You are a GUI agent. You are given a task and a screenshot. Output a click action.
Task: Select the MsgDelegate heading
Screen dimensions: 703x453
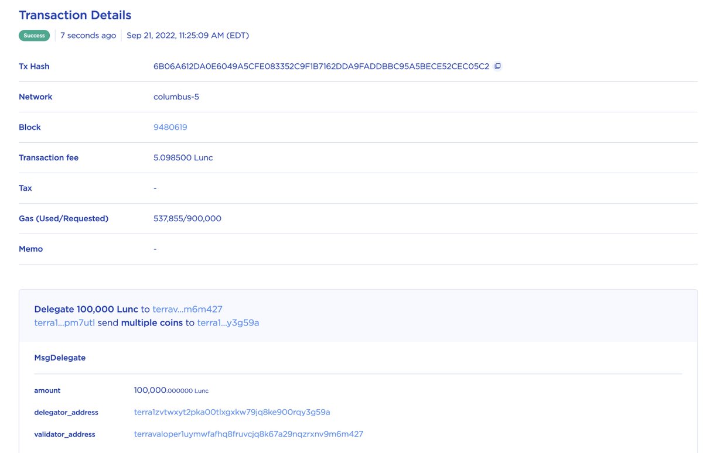[60, 358]
